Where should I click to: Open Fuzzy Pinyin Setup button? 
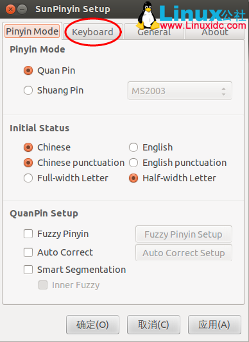(x=184, y=234)
